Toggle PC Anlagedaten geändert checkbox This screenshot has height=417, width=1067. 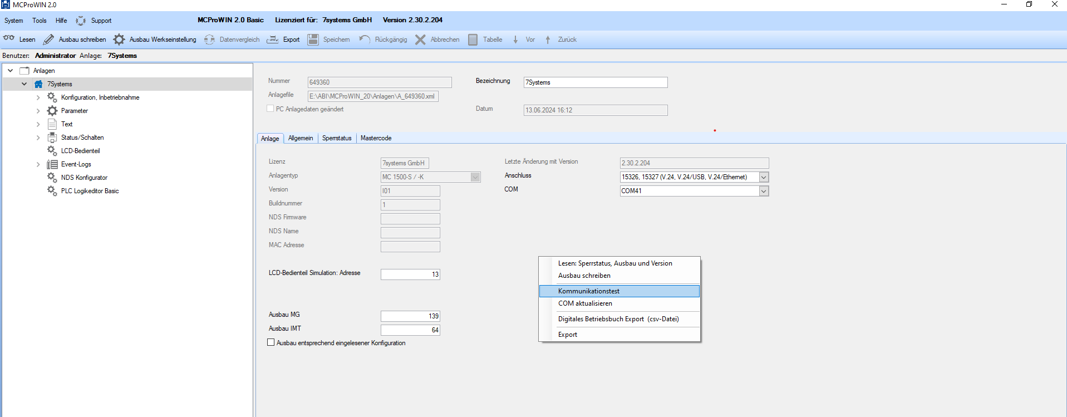point(271,109)
